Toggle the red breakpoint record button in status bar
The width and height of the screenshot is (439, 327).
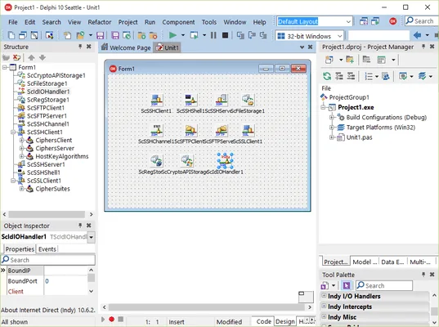pos(111,319)
